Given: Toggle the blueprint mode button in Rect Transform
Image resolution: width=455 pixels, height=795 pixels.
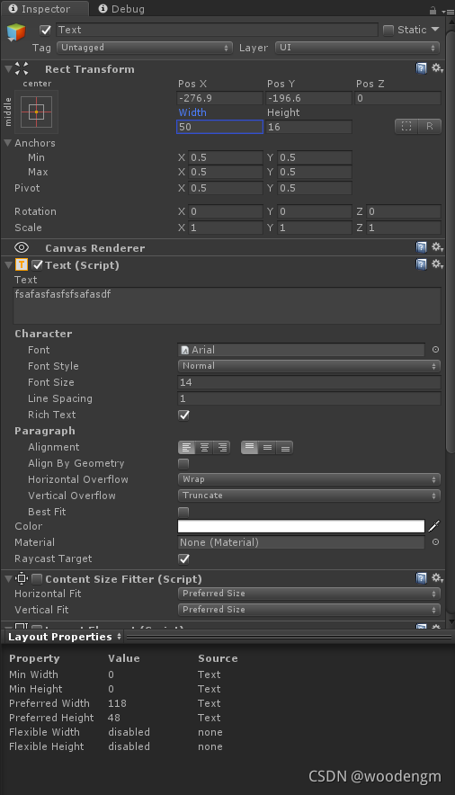Looking at the screenshot, I should (x=406, y=126).
